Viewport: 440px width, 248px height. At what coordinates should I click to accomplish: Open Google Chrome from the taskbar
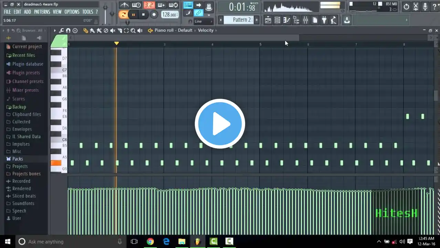150,241
